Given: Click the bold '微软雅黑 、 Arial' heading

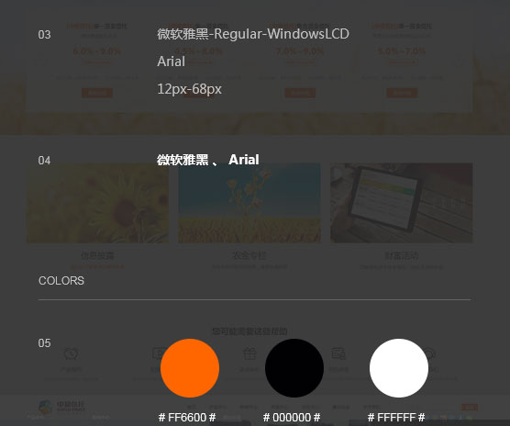Looking at the screenshot, I should click(208, 160).
